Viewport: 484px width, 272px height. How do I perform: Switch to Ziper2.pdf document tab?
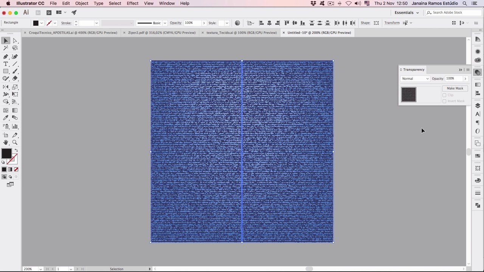161,32
